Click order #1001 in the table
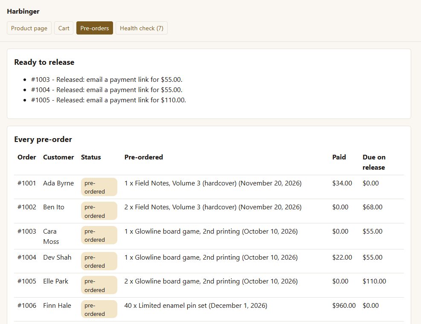The width and height of the screenshot is (421, 324). [26, 183]
